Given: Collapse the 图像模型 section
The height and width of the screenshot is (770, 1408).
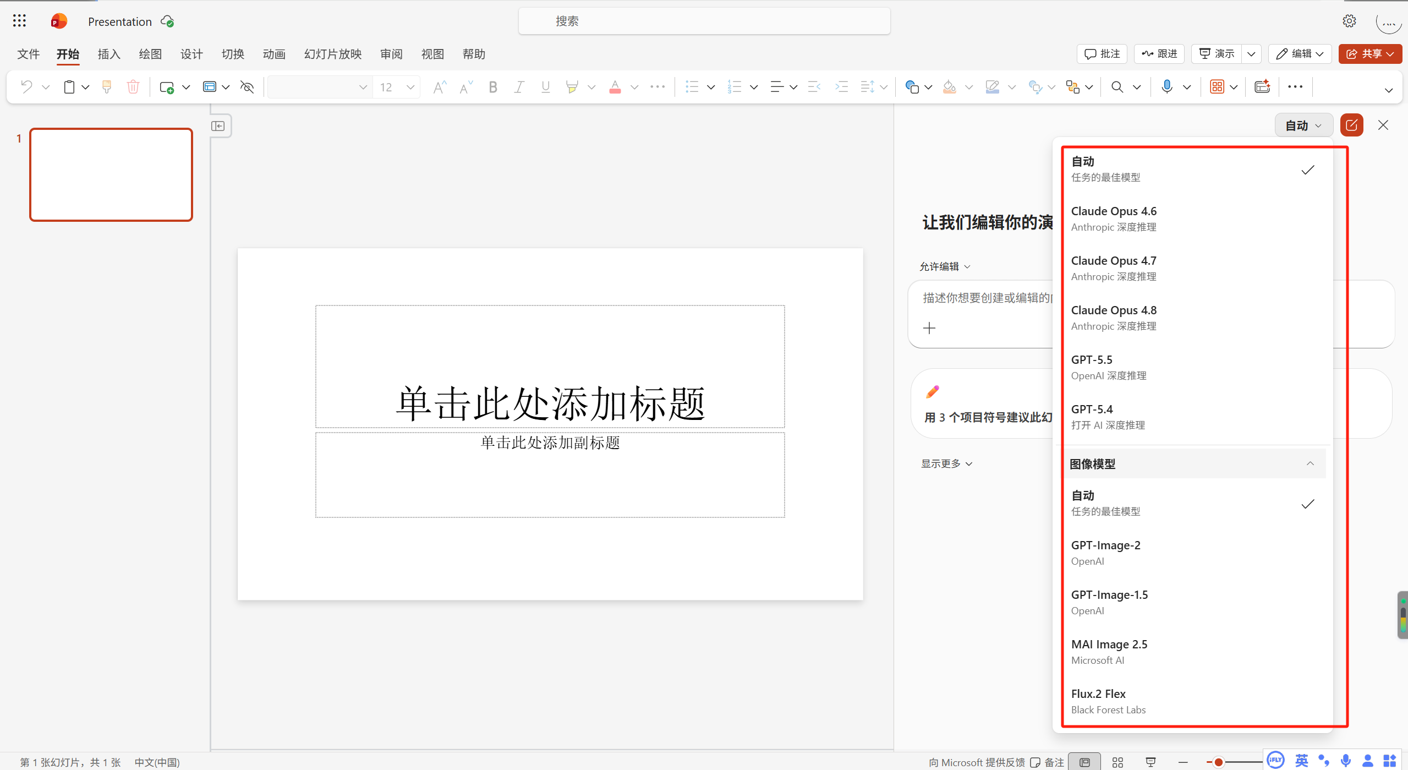Looking at the screenshot, I should 1194,463.
